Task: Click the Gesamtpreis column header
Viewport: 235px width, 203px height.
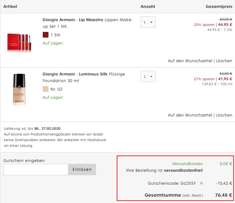Action: coord(219,6)
